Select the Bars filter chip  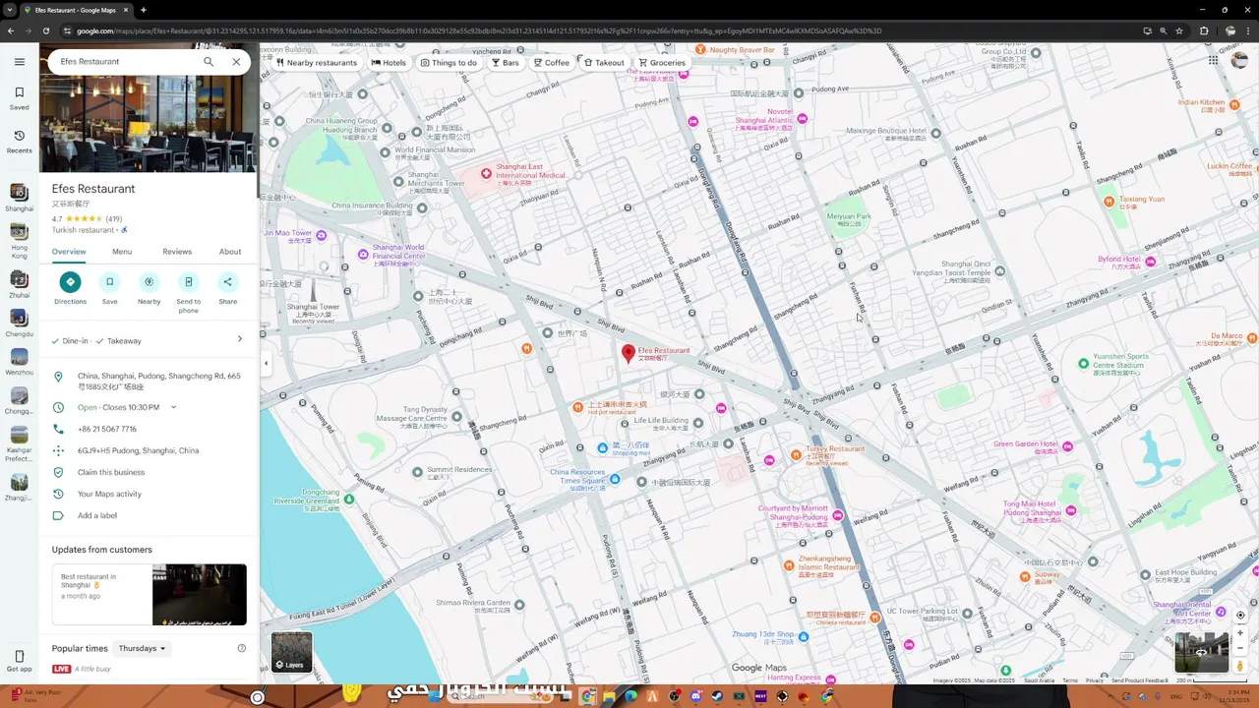coord(506,62)
